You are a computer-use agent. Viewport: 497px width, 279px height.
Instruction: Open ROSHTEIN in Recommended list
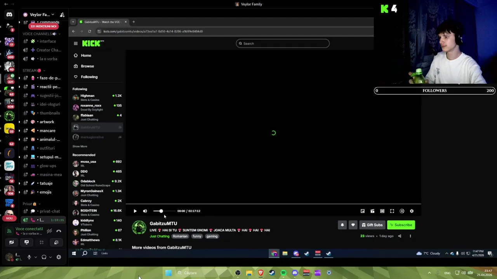[97, 212]
